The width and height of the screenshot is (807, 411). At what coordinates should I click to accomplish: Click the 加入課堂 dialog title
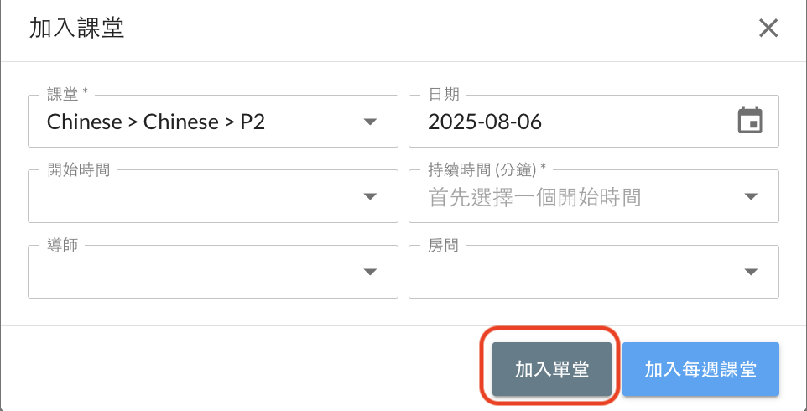click(x=76, y=29)
